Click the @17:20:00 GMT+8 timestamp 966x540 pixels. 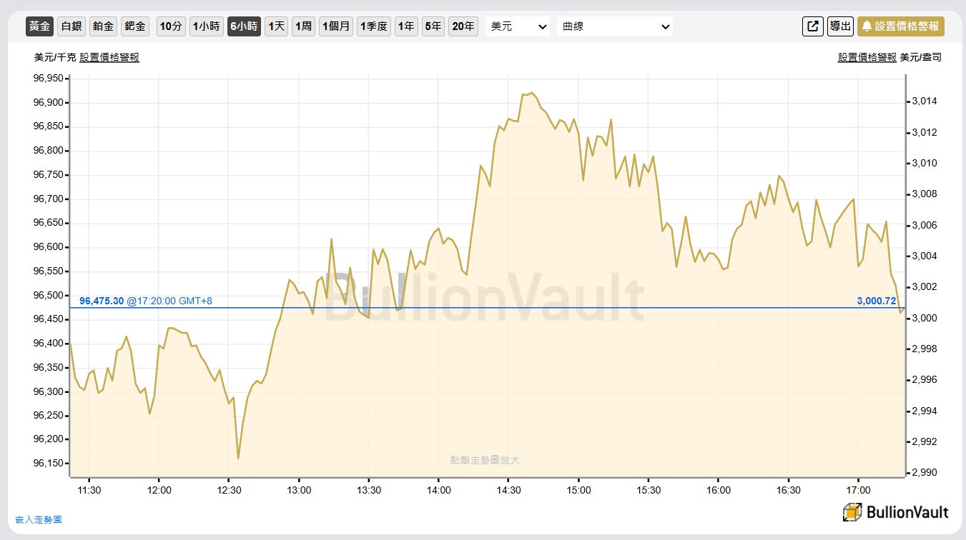pyautogui.click(x=169, y=301)
